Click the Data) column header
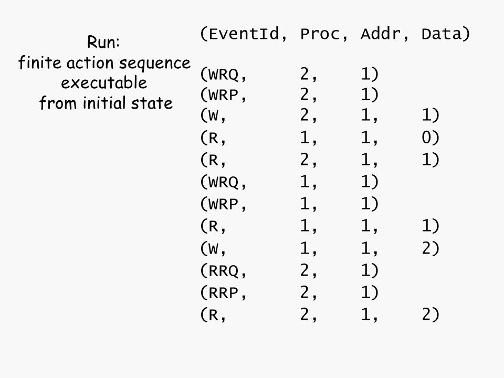The image size is (504, 378). [446, 34]
